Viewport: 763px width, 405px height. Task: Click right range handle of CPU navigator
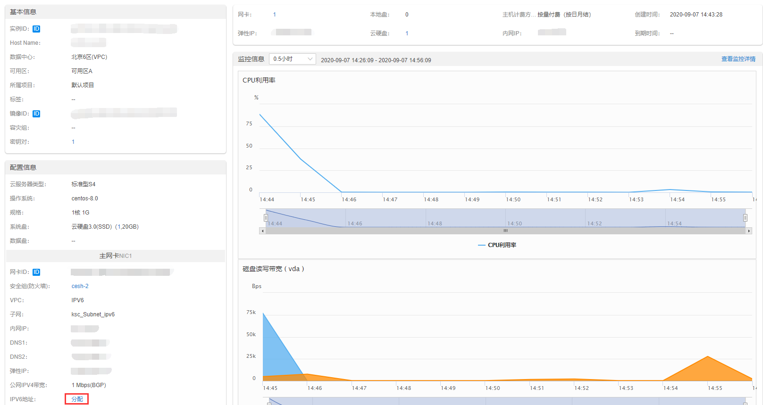click(745, 218)
